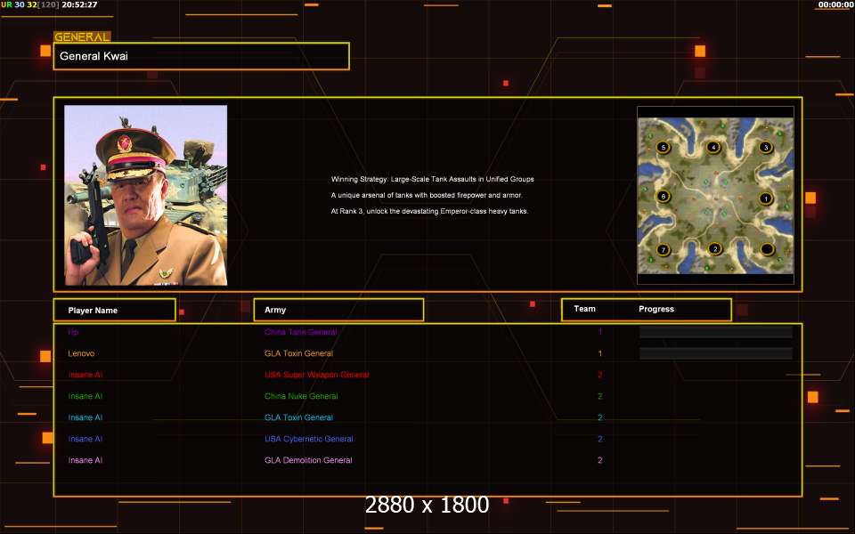Click the 'A unique arsenal of tanks' line
The image size is (855, 534).
pyautogui.click(x=427, y=195)
